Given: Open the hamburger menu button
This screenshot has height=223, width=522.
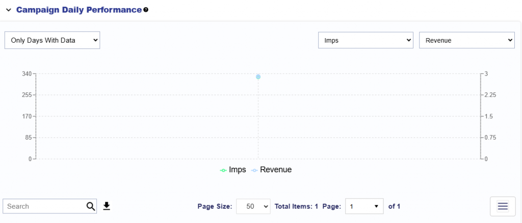Looking at the screenshot, I should pos(503,206).
